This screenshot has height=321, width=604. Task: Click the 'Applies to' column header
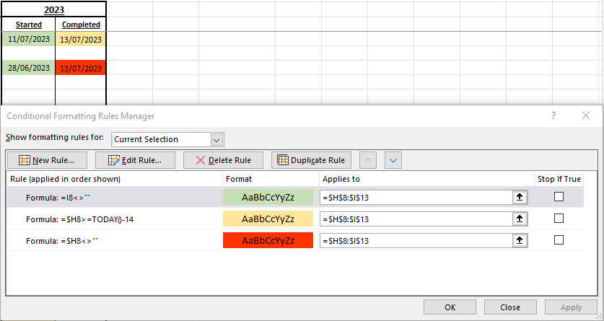pos(426,179)
